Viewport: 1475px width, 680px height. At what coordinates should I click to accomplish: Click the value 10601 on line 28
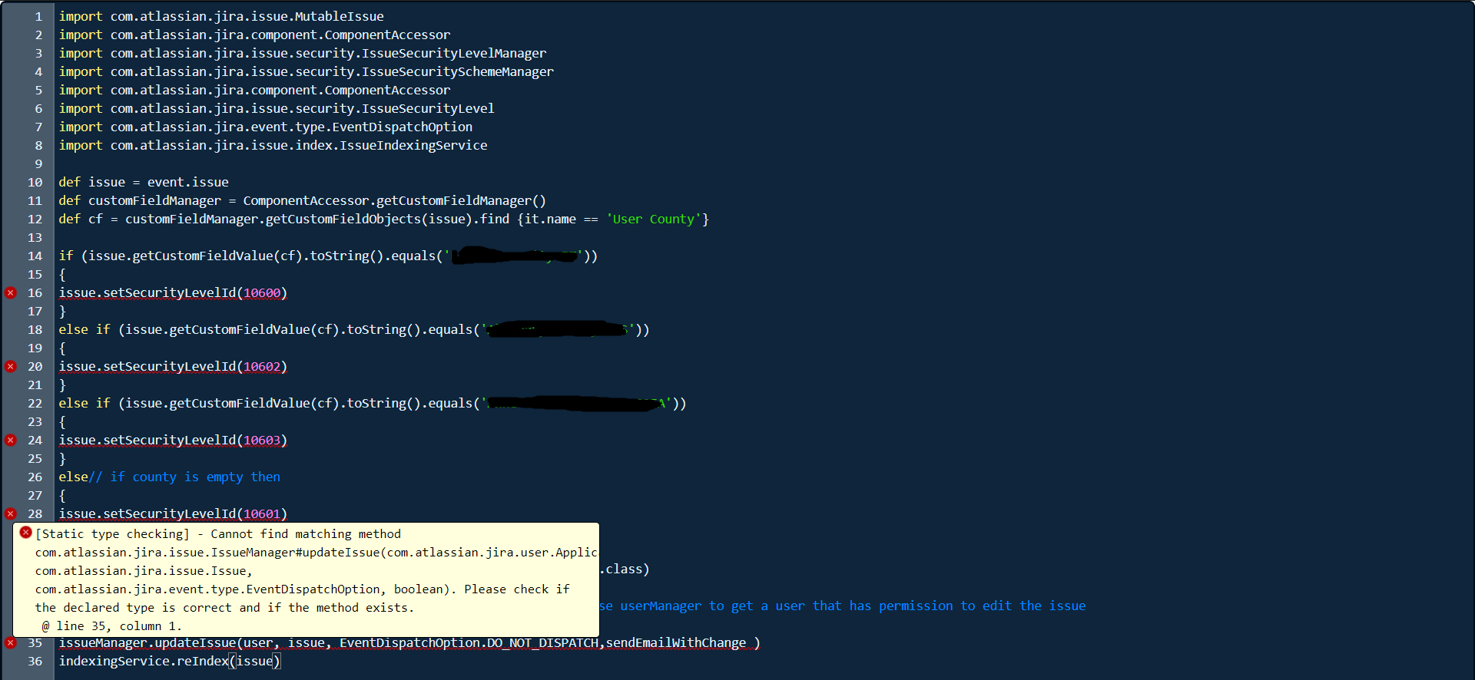click(x=262, y=513)
